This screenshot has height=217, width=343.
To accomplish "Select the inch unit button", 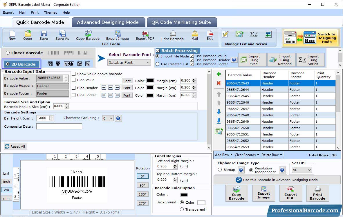I will (x=7, y=182).
